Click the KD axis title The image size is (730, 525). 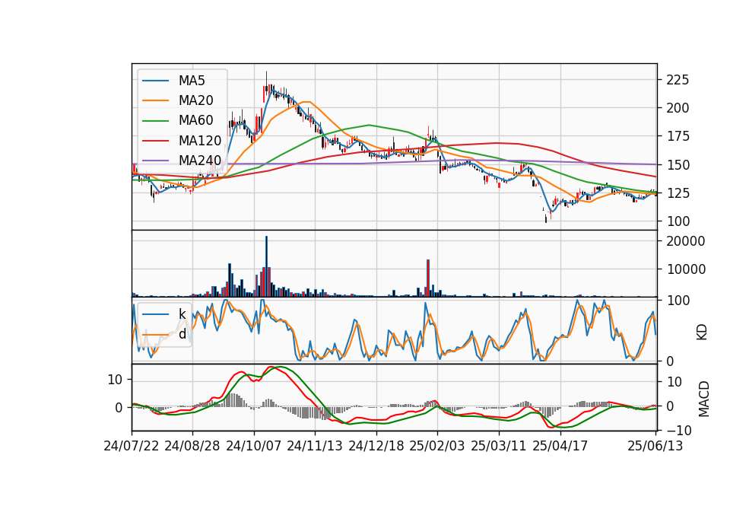point(702,332)
